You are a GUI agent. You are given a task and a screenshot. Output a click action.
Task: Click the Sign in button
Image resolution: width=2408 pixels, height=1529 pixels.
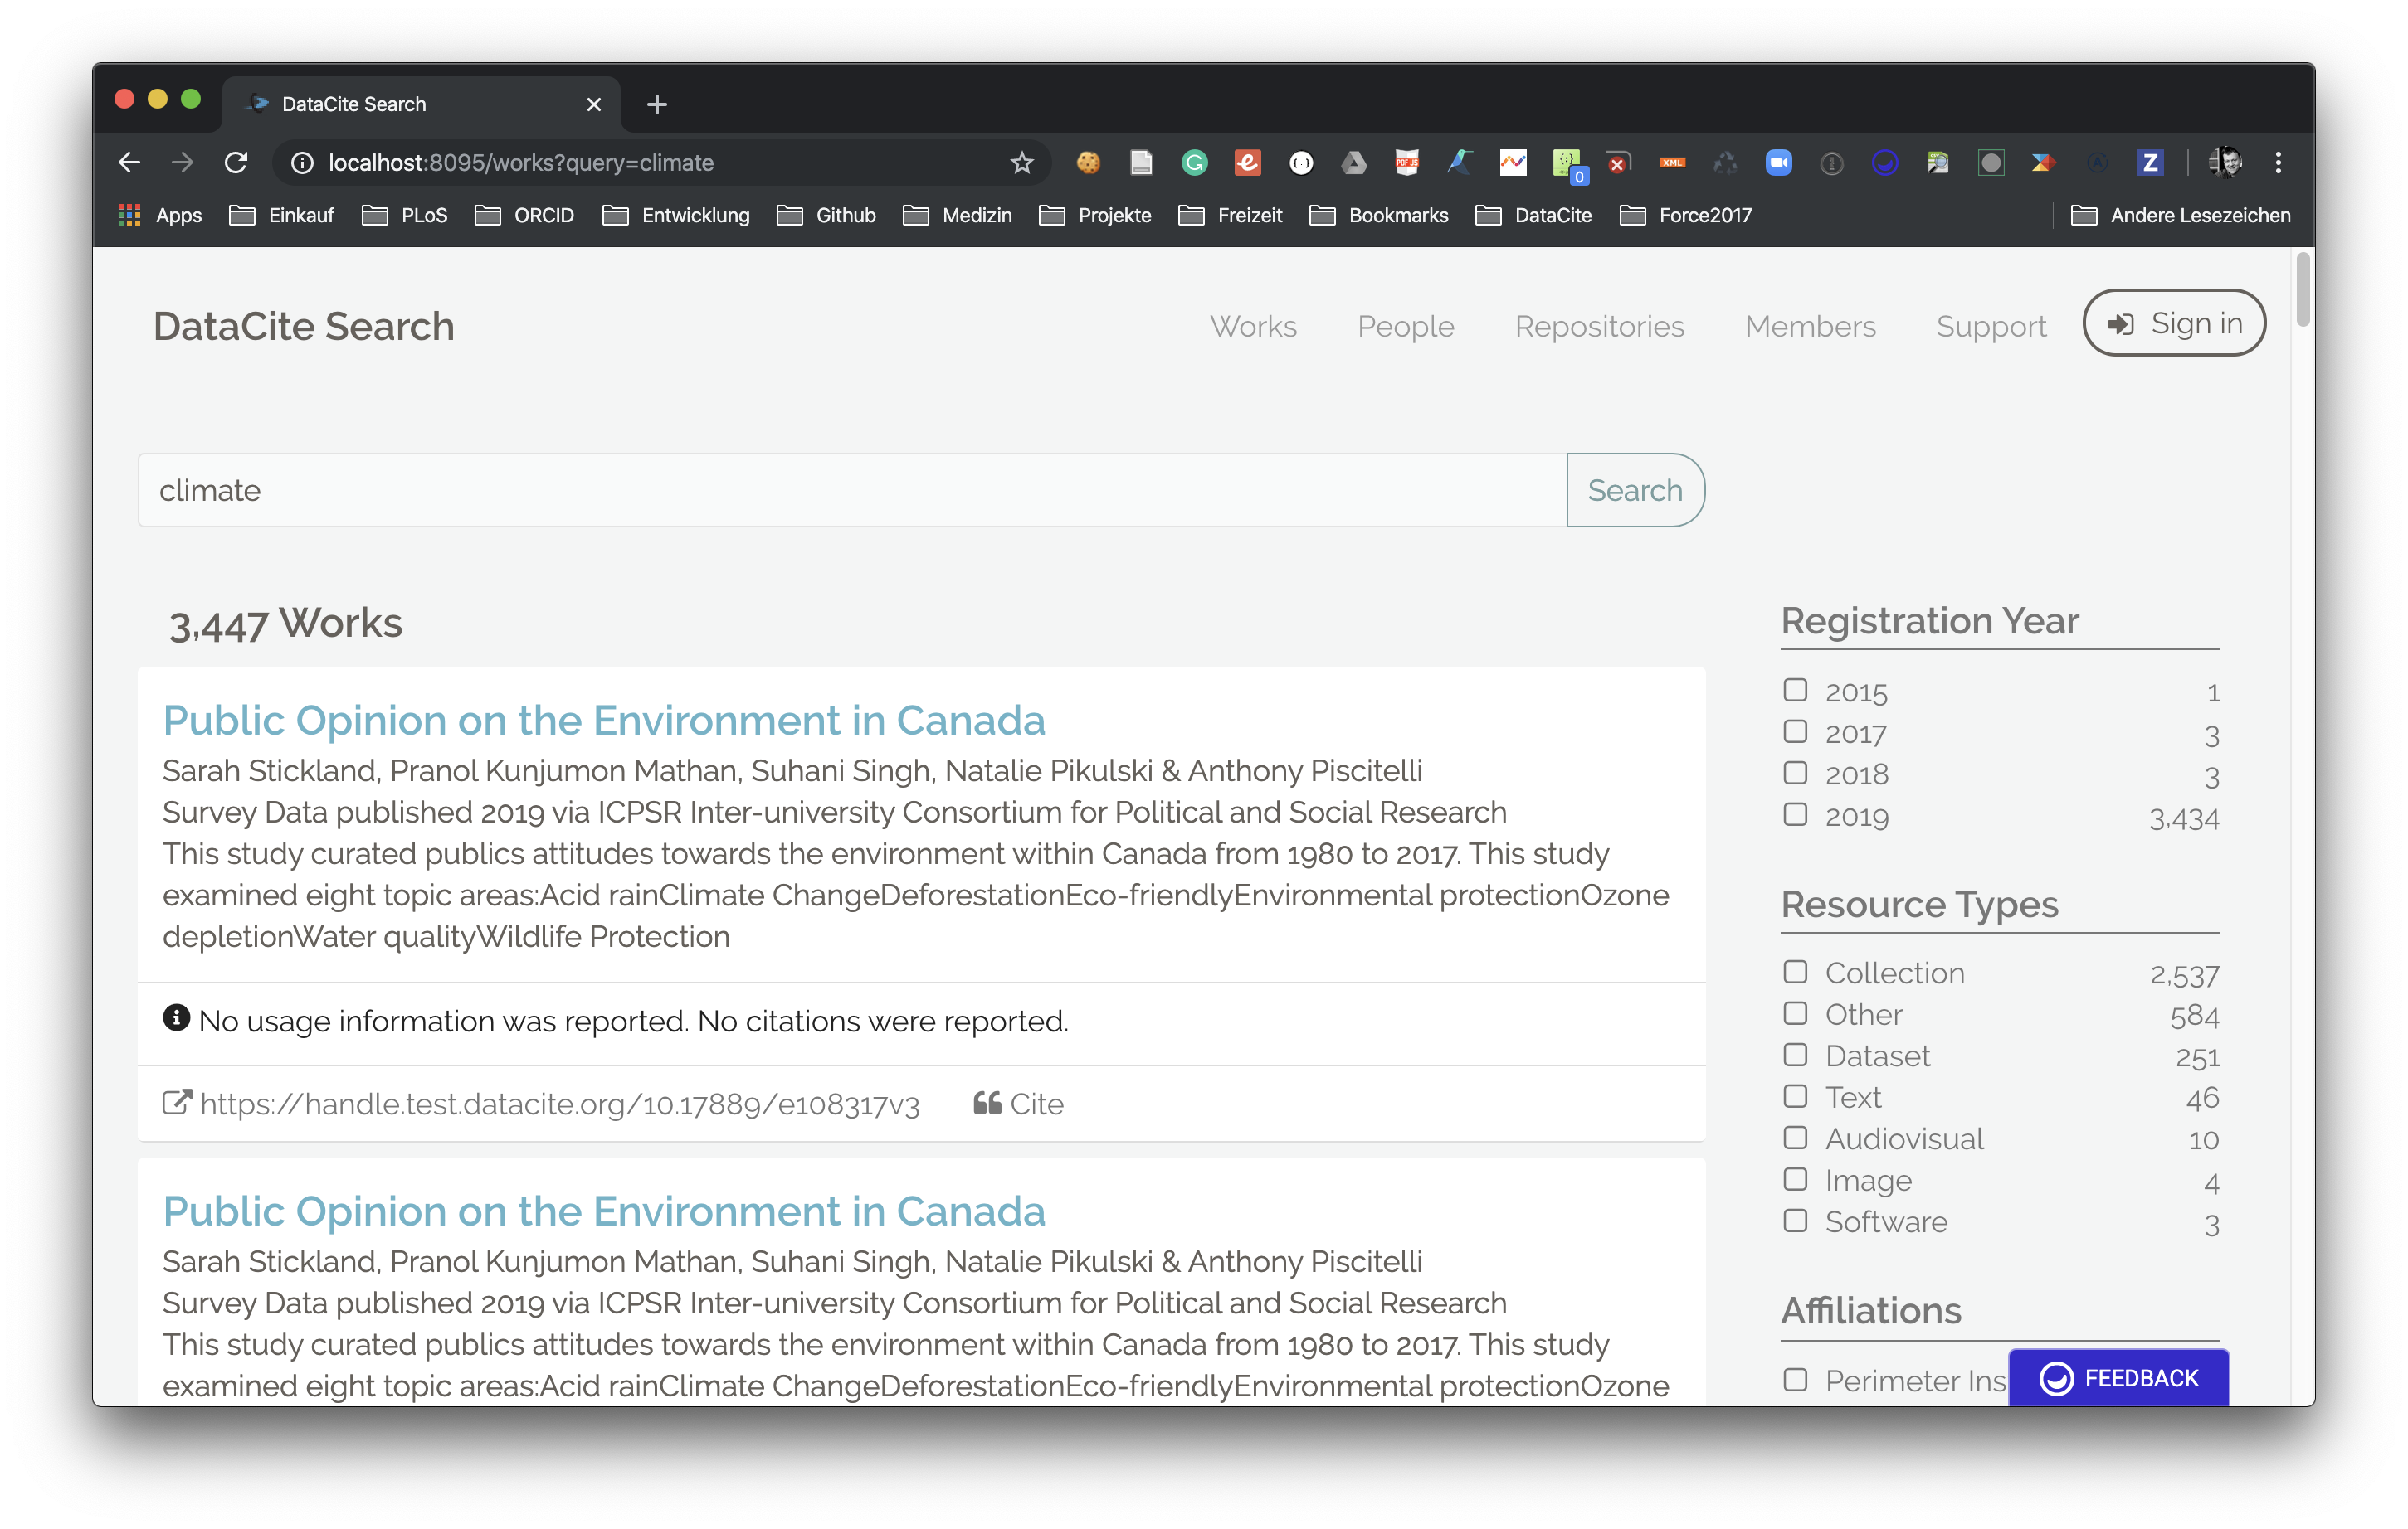pos(2174,323)
